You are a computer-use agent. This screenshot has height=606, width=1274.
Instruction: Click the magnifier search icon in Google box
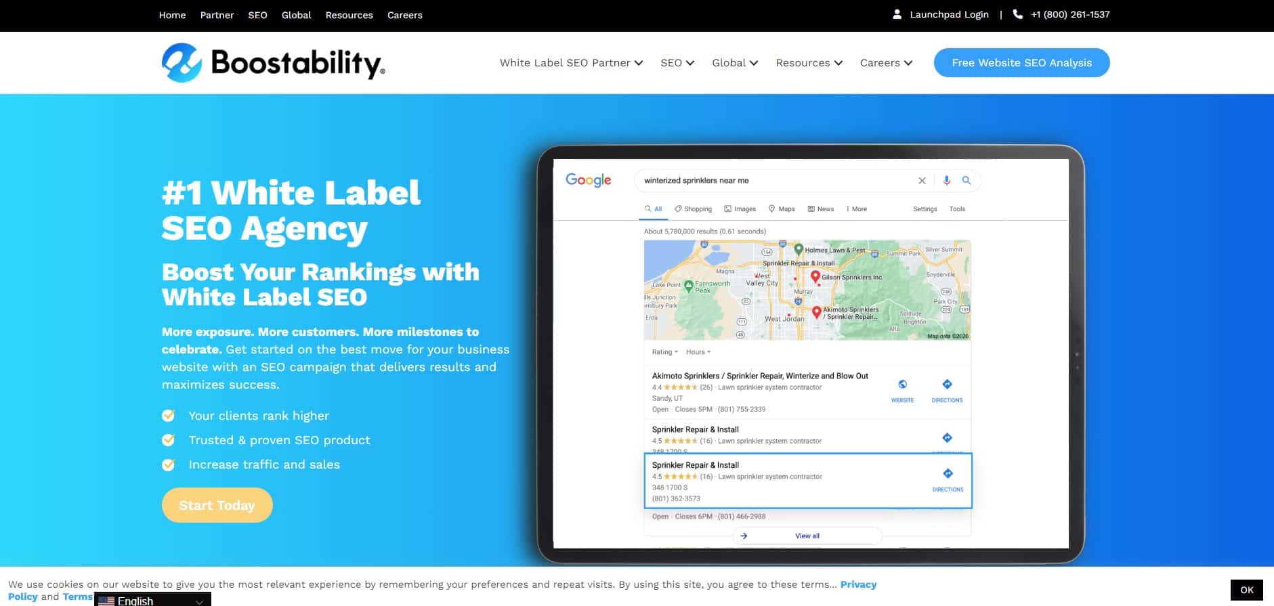tap(967, 181)
